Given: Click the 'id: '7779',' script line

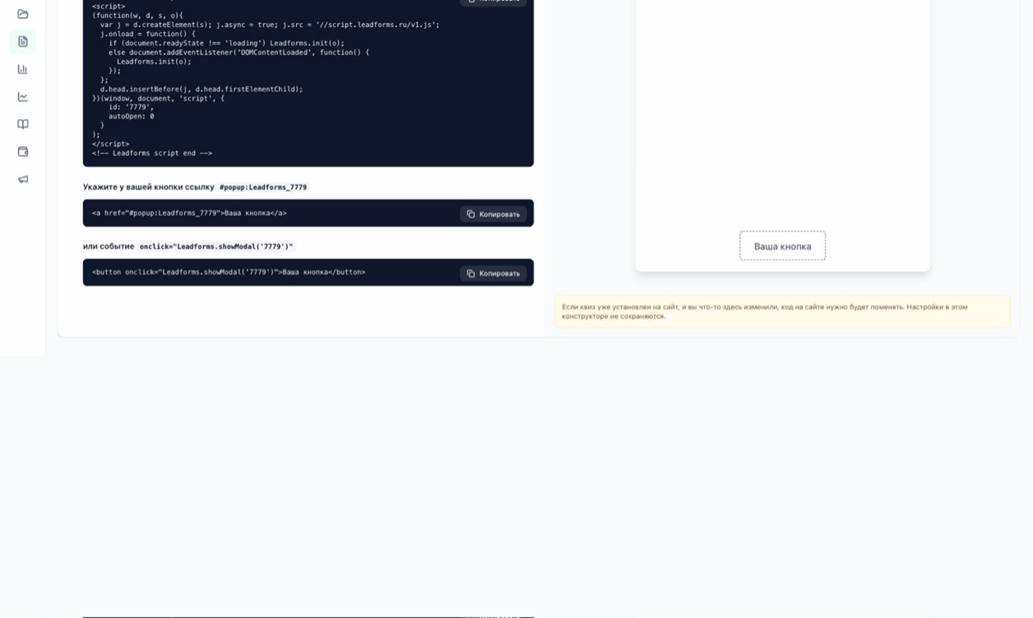Looking at the screenshot, I should click(x=131, y=107).
